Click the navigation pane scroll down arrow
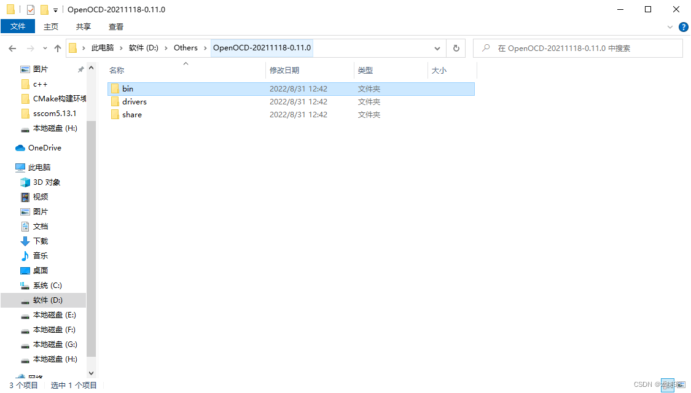 pos(92,373)
